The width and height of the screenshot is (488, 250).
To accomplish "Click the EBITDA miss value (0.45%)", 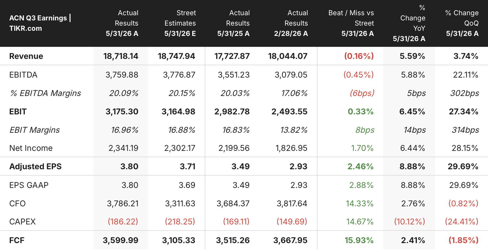I will [359, 75].
